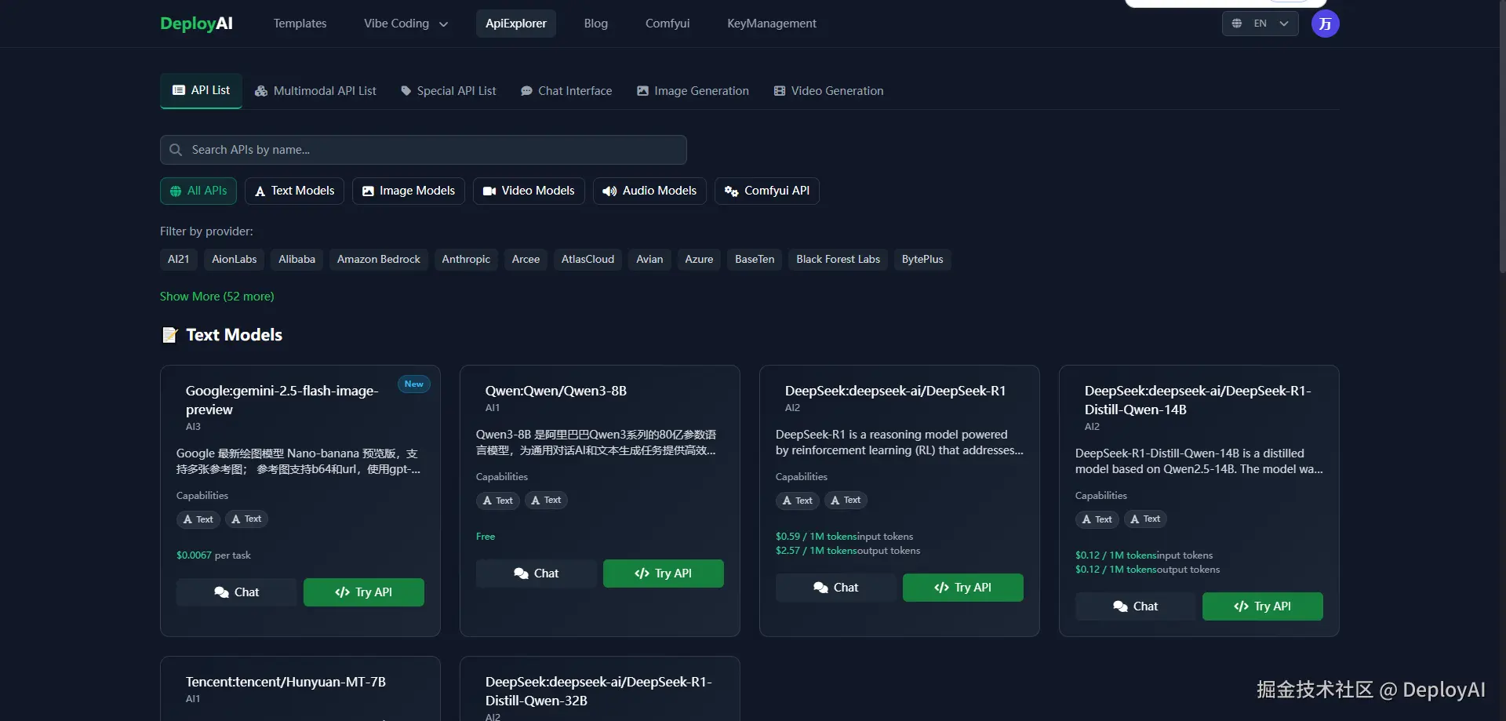This screenshot has height=721, width=1506.
Task: Open the user avatar menu
Action: tap(1325, 24)
